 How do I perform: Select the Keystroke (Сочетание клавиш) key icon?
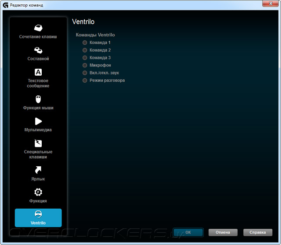coord(38,28)
